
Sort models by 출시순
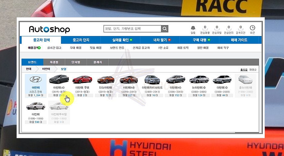[244, 70]
